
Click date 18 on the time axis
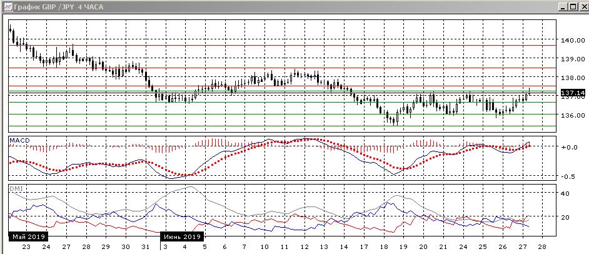point(383,247)
